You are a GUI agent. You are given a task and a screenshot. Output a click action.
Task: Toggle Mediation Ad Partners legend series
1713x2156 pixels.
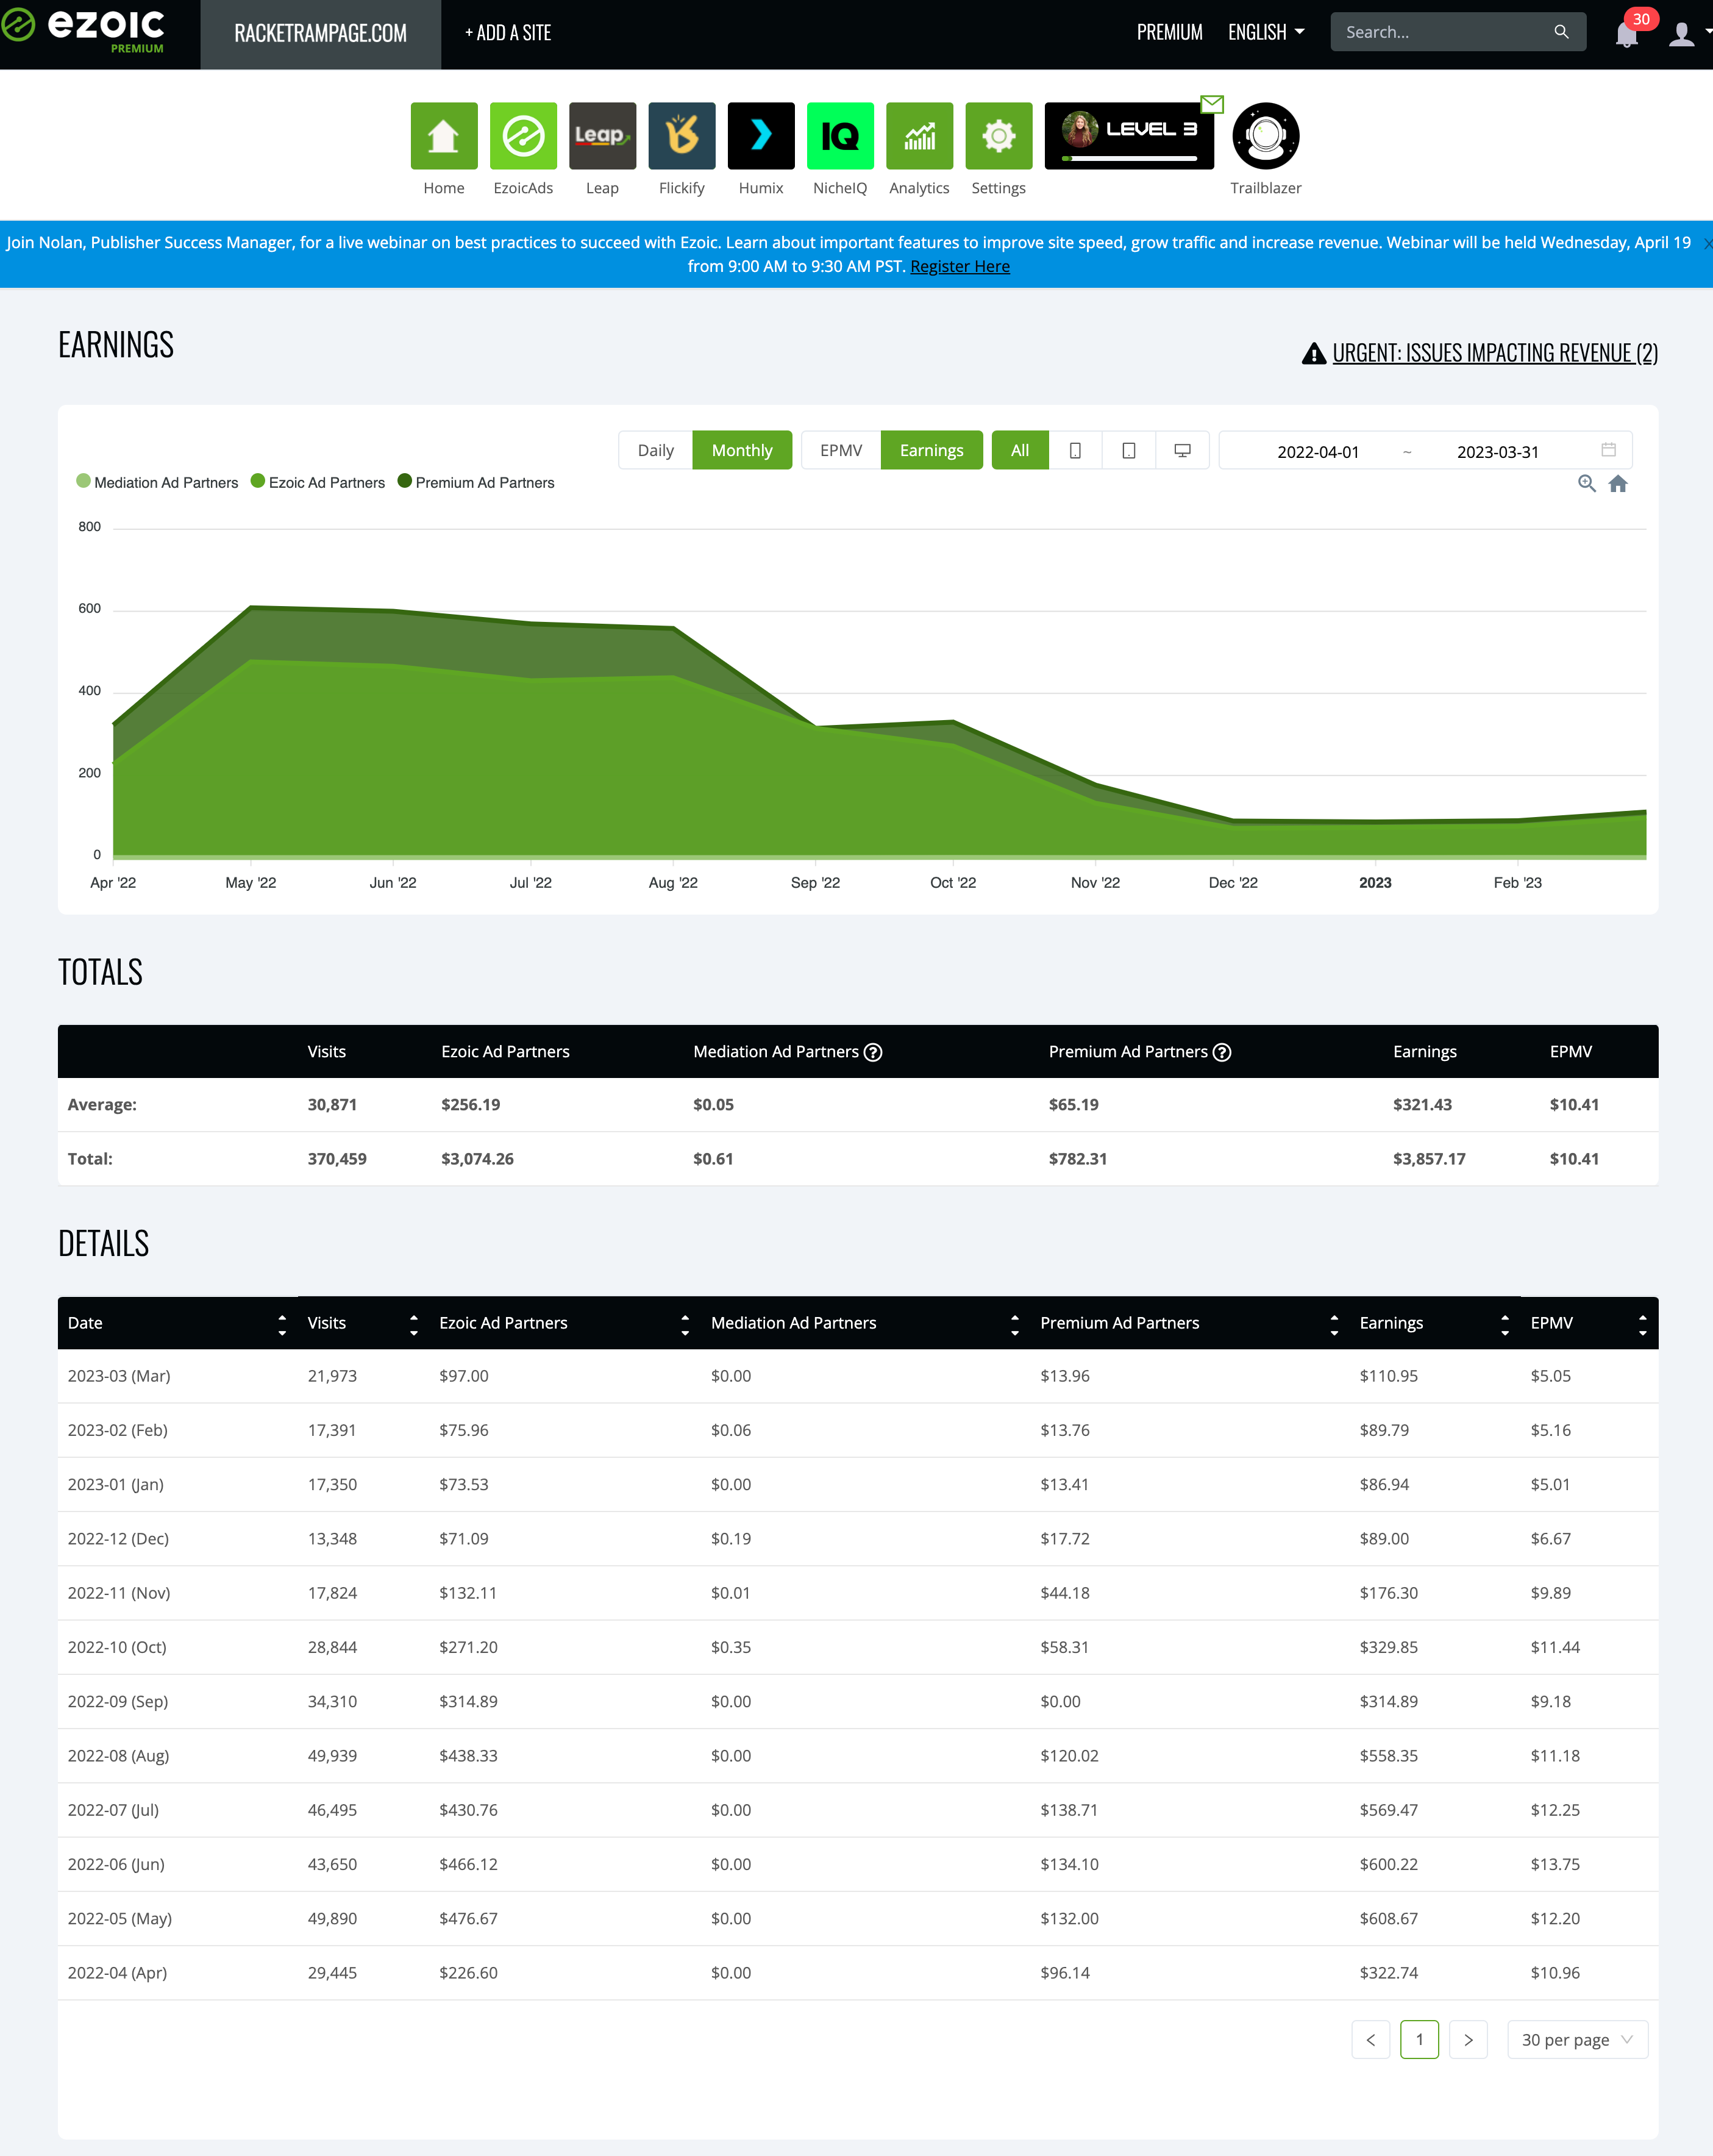click(158, 482)
